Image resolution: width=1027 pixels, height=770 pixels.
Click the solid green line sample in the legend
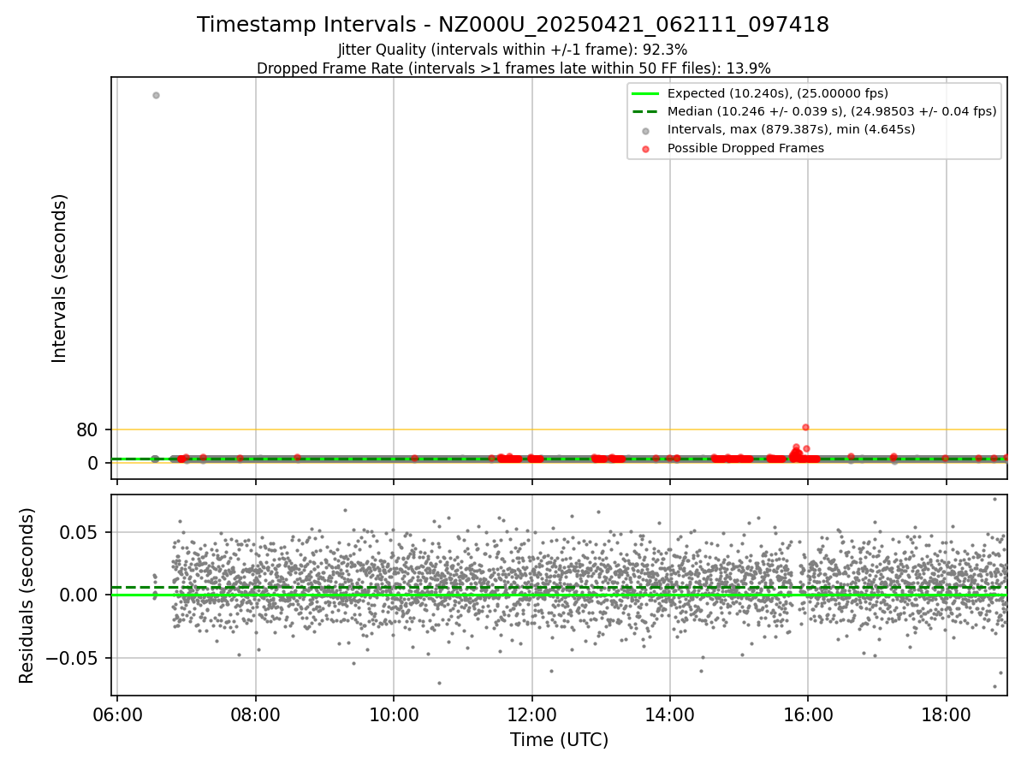coord(646,94)
